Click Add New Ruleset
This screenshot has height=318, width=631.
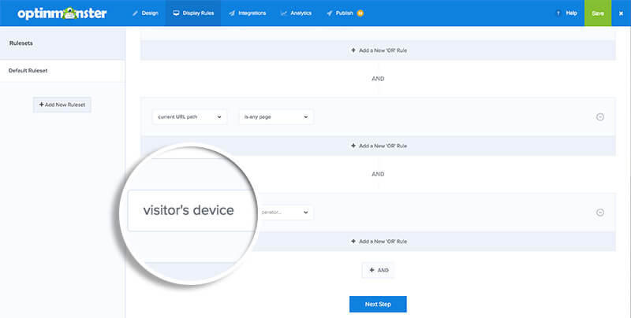pyautogui.click(x=62, y=105)
